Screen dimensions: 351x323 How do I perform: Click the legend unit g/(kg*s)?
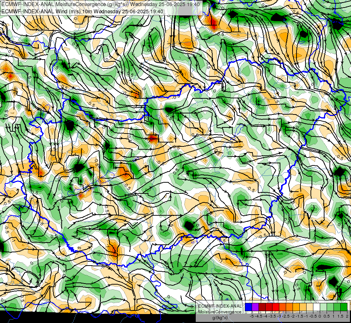click(220, 318)
